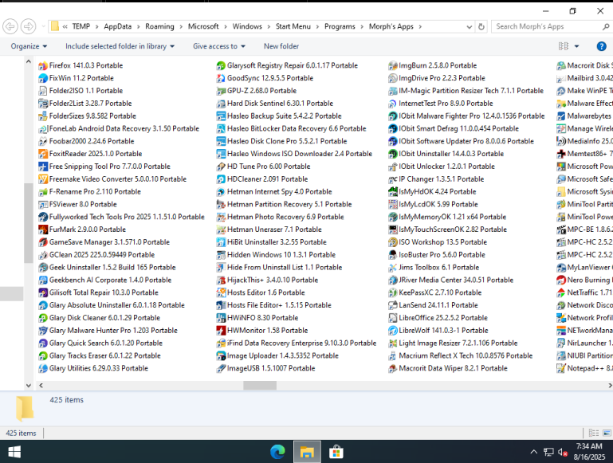Select the Memtest86+ icon
Viewport: 613px width, 463px height.
561,154
